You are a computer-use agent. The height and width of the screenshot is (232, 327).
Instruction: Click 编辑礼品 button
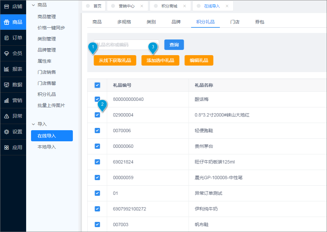click(199, 60)
